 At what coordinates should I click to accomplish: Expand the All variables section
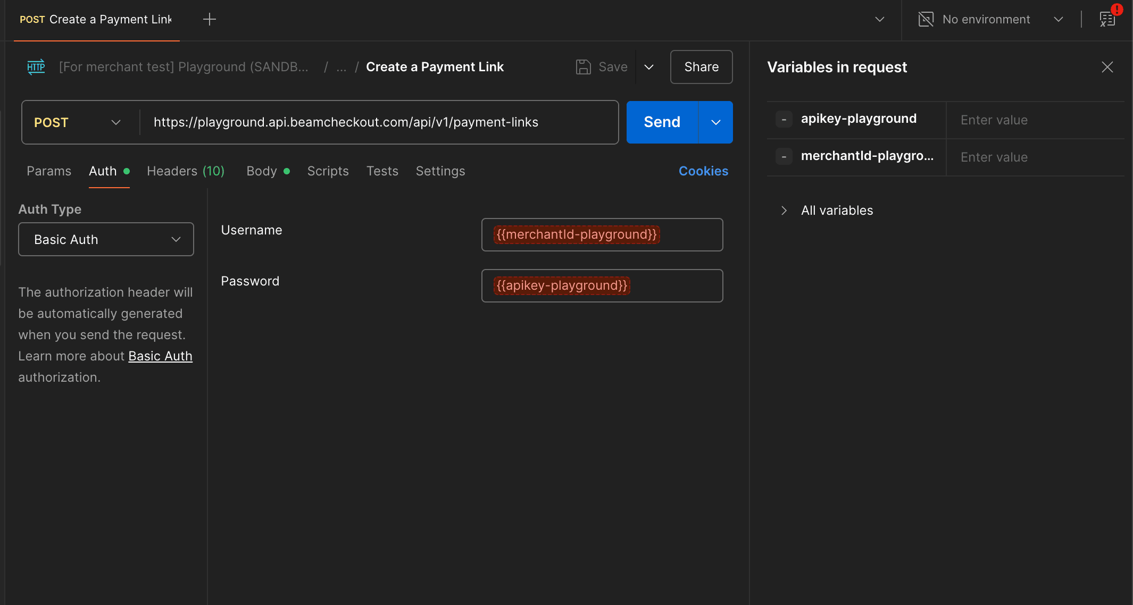pyautogui.click(x=784, y=211)
